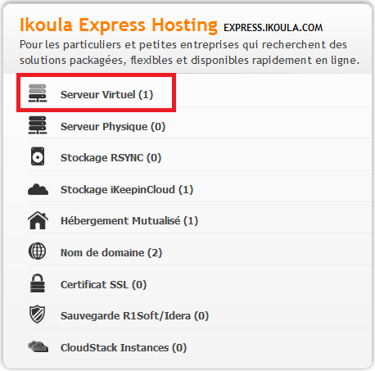Click the Ikoula Express Hosting heading

pyautogui.click(x=119, y=25)
